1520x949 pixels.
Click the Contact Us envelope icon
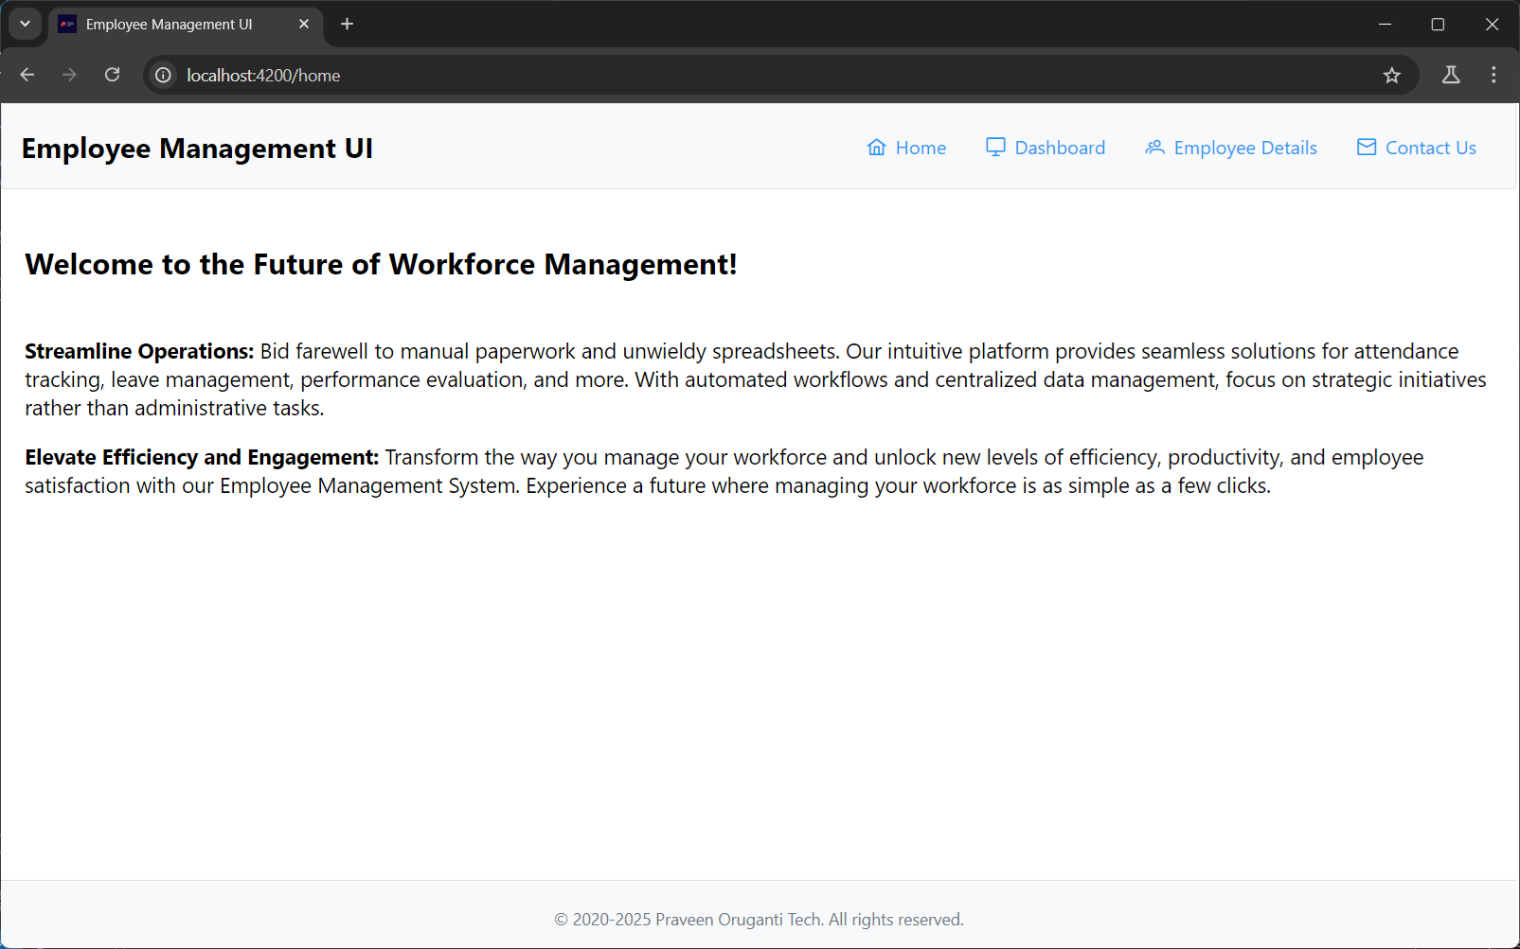(1367, 147)
